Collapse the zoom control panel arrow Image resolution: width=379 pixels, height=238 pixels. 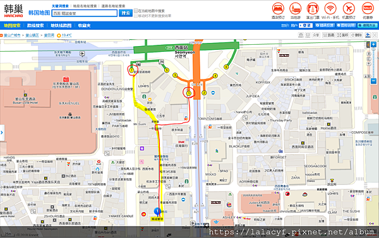368,44
